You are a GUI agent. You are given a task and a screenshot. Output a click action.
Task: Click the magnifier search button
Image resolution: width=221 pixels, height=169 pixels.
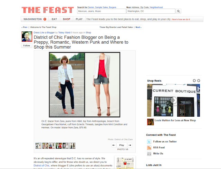pyautogui.click(x=178, y=11)
